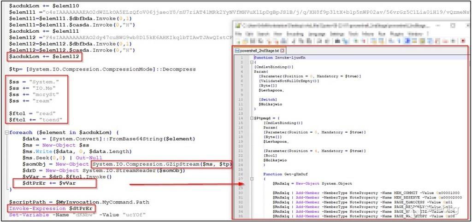This screenshot has width=472, height=222.
Task: Close the powershell_2ndStage.txt tab
Action: 282,51
